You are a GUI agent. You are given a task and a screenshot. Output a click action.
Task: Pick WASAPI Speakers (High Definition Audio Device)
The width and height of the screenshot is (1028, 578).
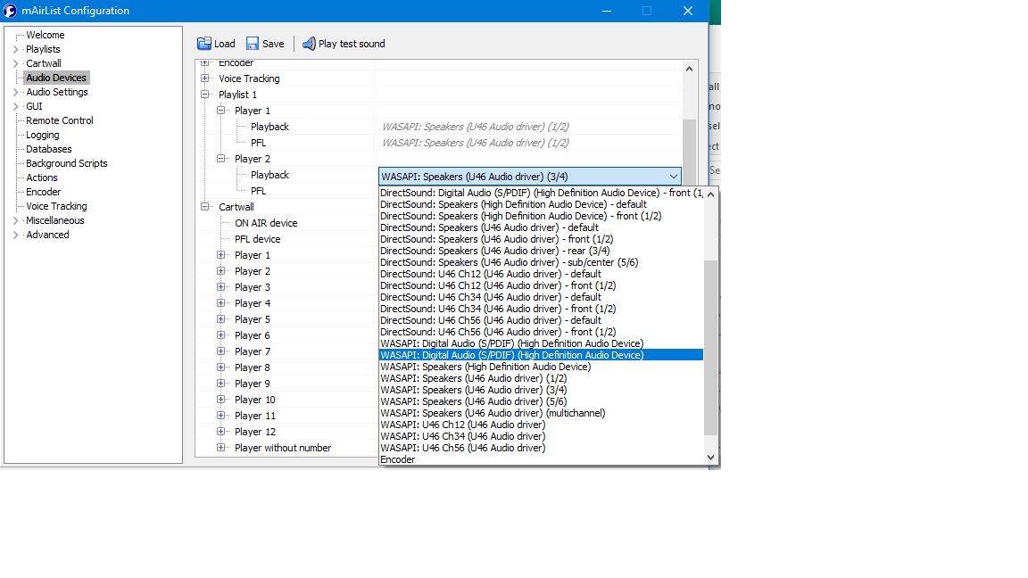tap(542, 367)
